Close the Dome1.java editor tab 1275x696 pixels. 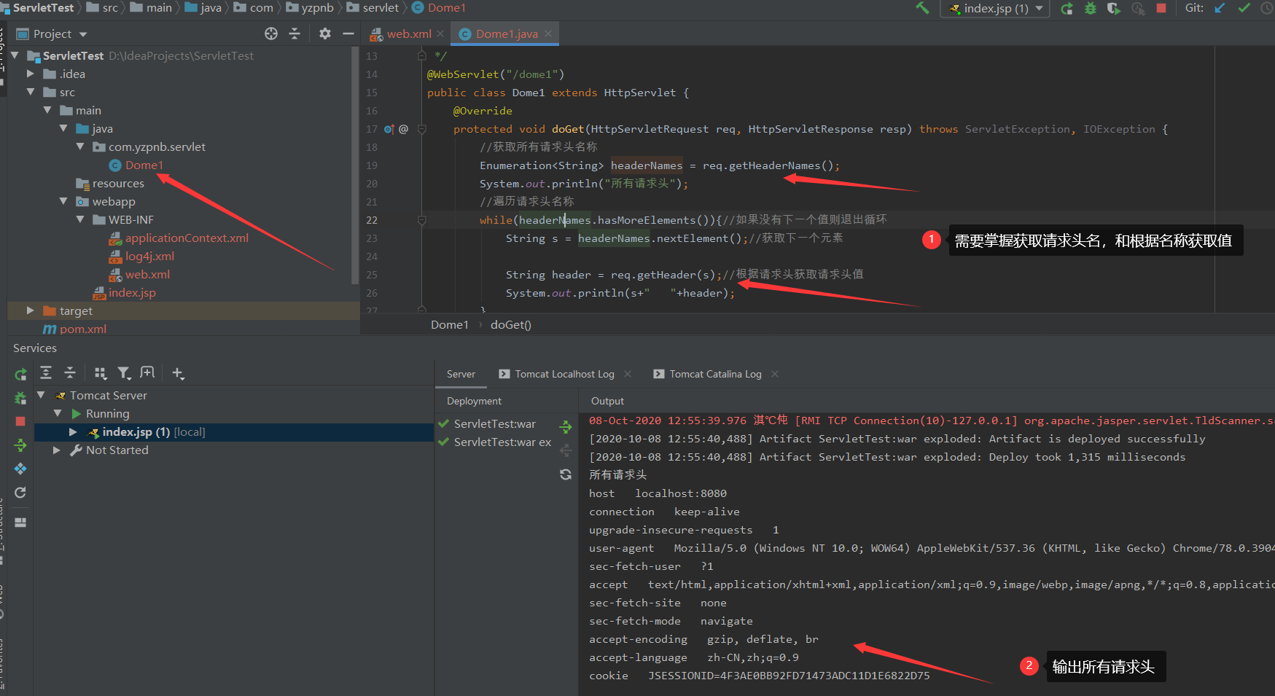(548, 34)
